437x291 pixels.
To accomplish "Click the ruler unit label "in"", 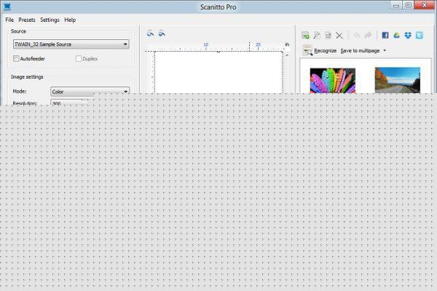I will click(287, 44).
